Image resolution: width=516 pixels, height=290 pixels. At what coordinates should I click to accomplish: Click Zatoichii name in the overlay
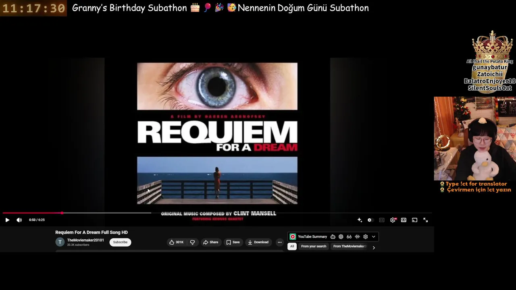tap(490, 74)
